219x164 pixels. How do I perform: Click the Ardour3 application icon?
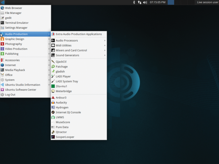tap(53, 98)
